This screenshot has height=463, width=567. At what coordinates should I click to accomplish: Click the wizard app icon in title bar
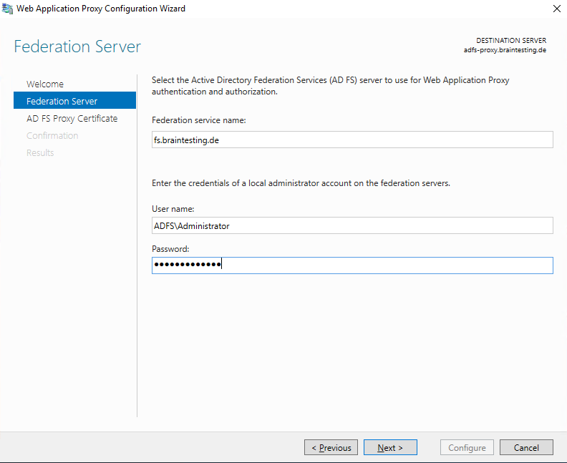click(x=7, y=9)
